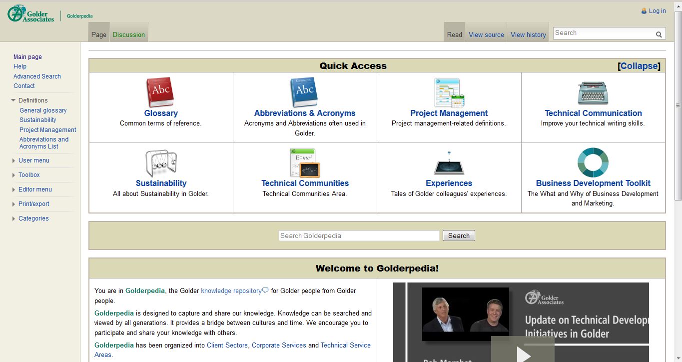Select the Technical Communication typewriter icon
The height and width of the screenshot is (362, 682).
pyautogui.click(x=593, y=93)
